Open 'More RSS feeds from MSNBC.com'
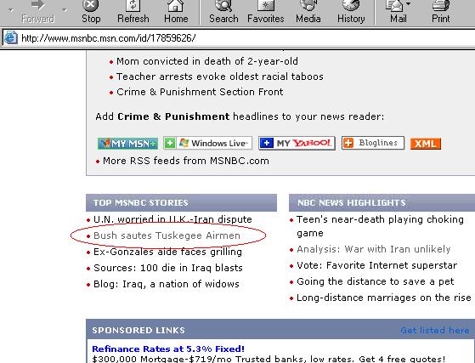 [x=186, y=161]
